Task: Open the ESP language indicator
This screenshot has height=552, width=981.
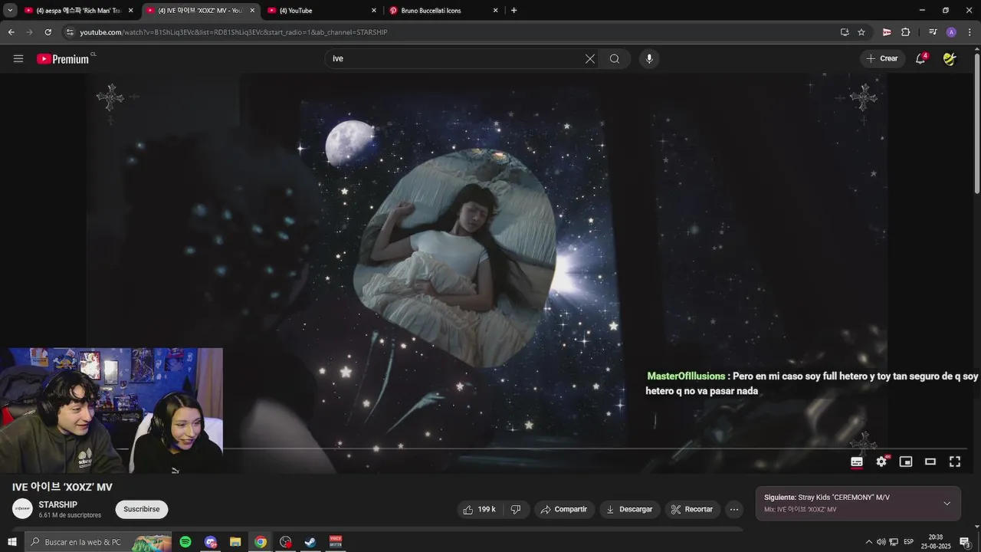Action: [x=908, y=542]
